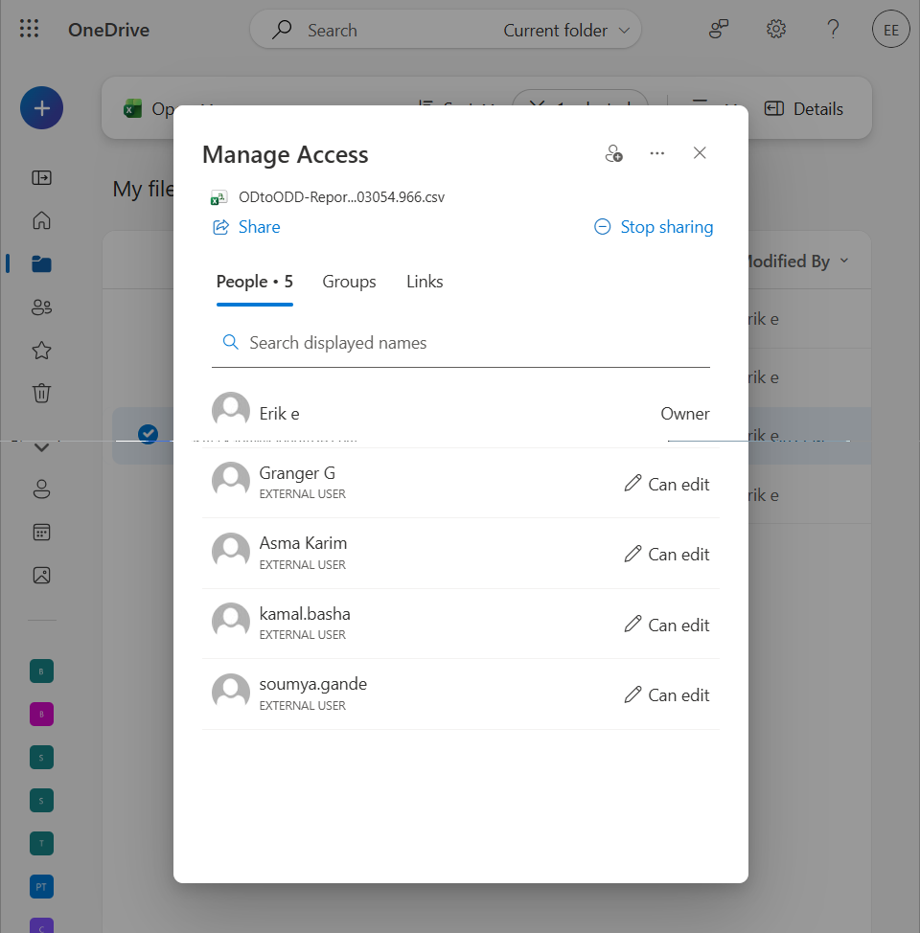The width and height of the screenshot is (920, 933).
Task: Open the More options menu in Manage Access
Action: [x=656, y=152]
